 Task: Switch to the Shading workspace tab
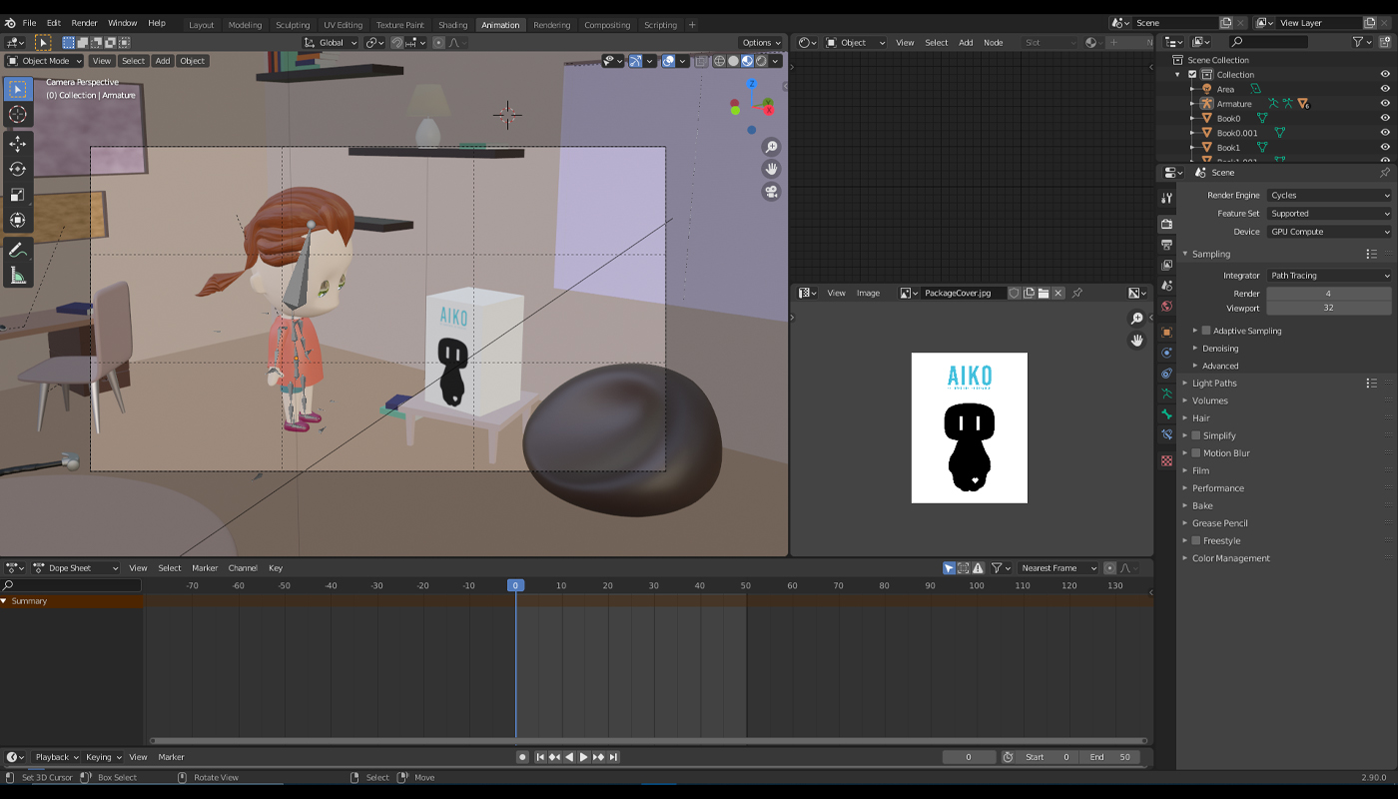pos(452,25)
